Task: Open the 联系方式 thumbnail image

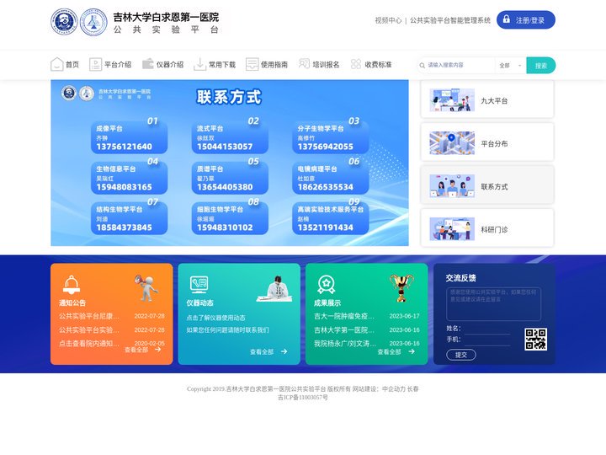Action: [452, 185]
